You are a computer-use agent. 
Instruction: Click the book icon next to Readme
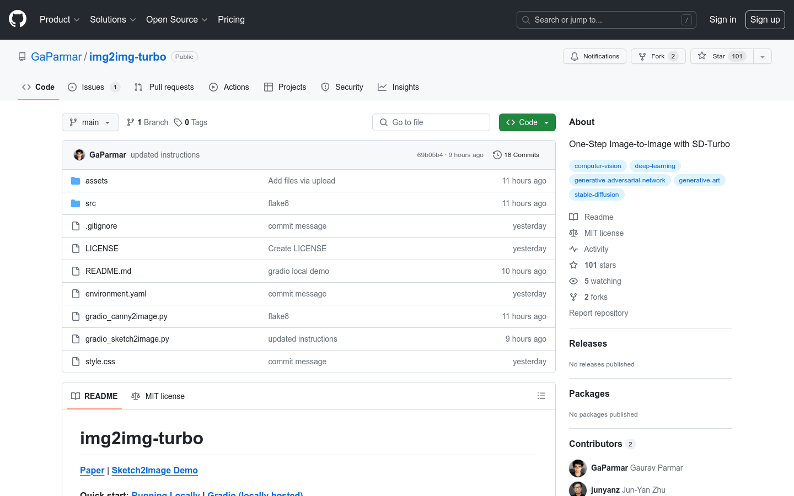573,217
